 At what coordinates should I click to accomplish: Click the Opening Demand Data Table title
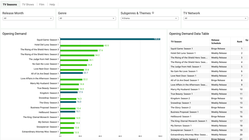coord(189,34)
